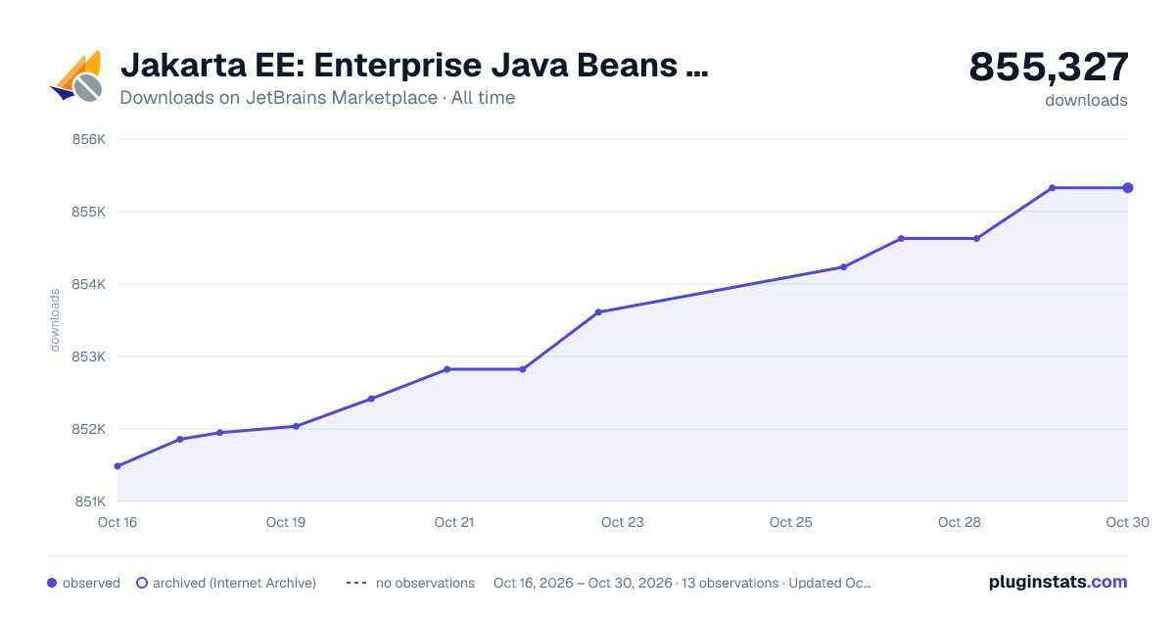Select the data point near 854.2K after Oct 25
The height and width of the screenshot is (617, 1175).
click(843, 267)
